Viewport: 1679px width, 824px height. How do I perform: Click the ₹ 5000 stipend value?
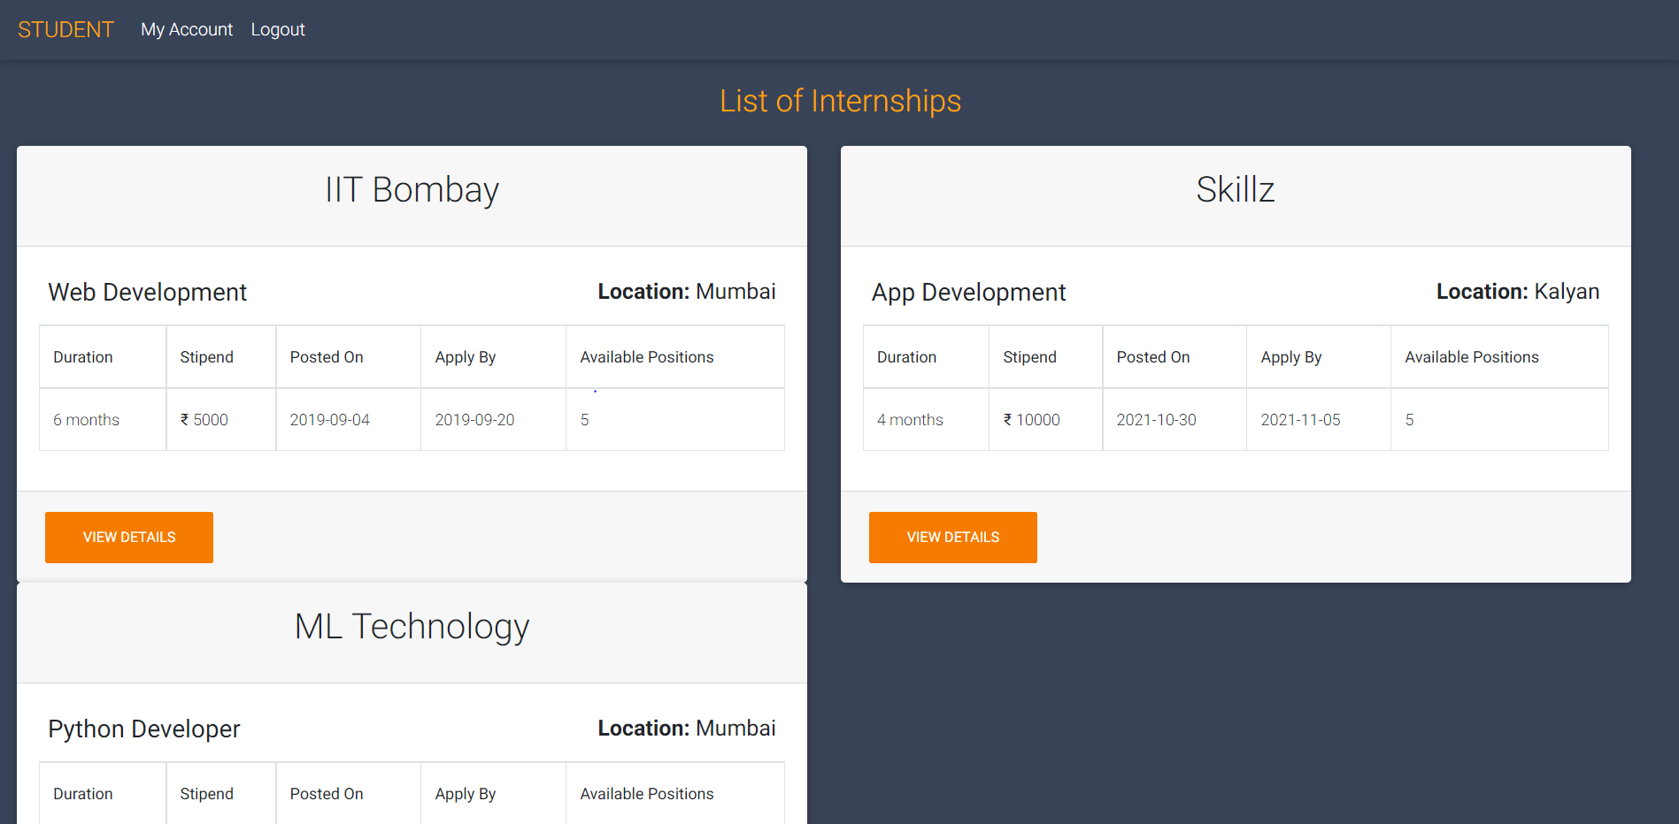click(204, 419)
